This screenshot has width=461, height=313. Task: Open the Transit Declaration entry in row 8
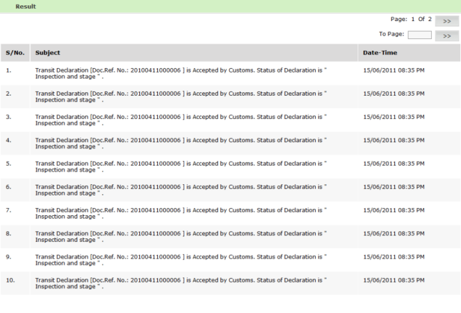[181, 236]
